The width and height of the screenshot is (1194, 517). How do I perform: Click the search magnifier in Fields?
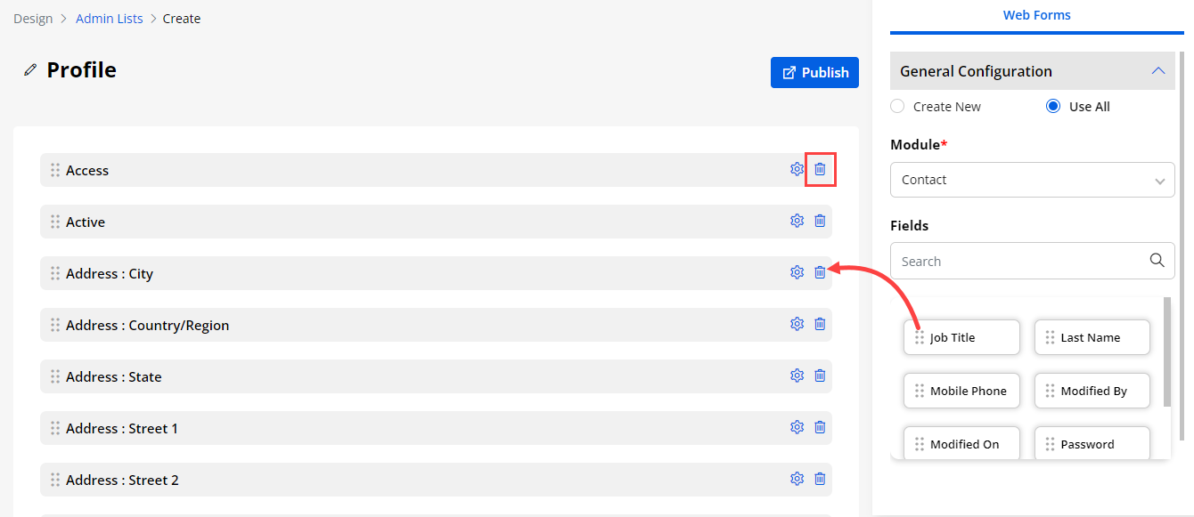click(x=1157, y=261)
